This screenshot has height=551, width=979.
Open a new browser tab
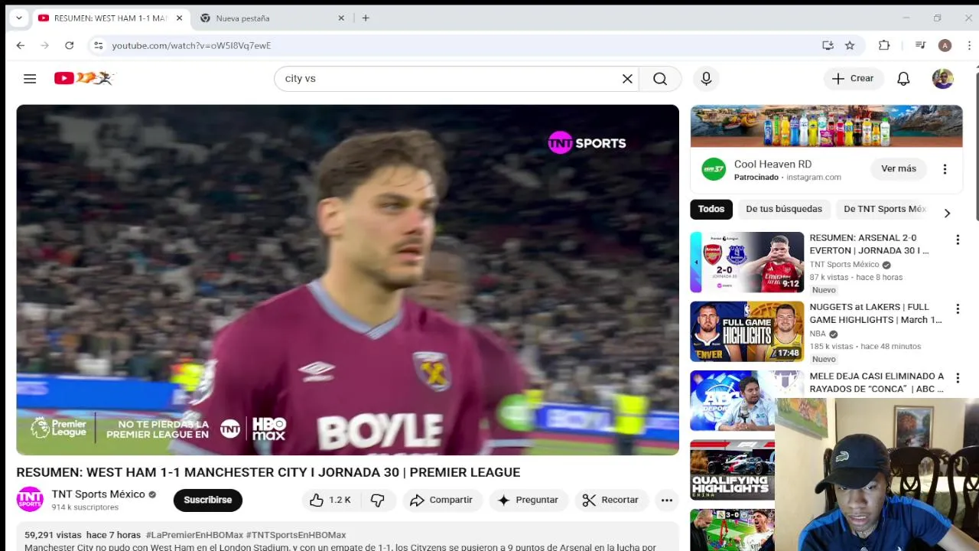366,18
